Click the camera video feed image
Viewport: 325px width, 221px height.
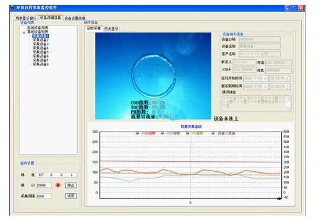coord(153,76)
